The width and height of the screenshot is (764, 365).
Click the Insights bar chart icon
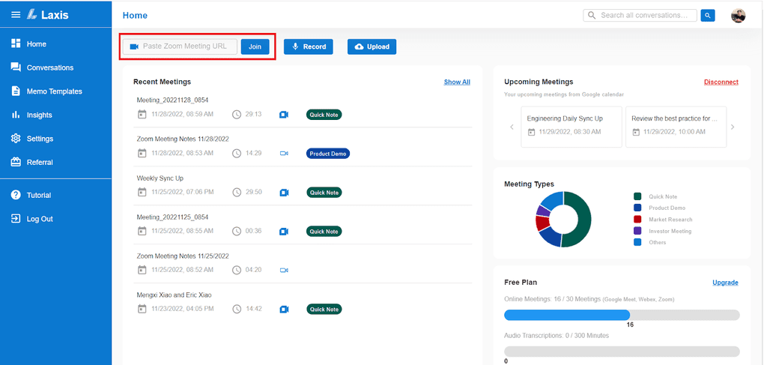coord(16,115)
